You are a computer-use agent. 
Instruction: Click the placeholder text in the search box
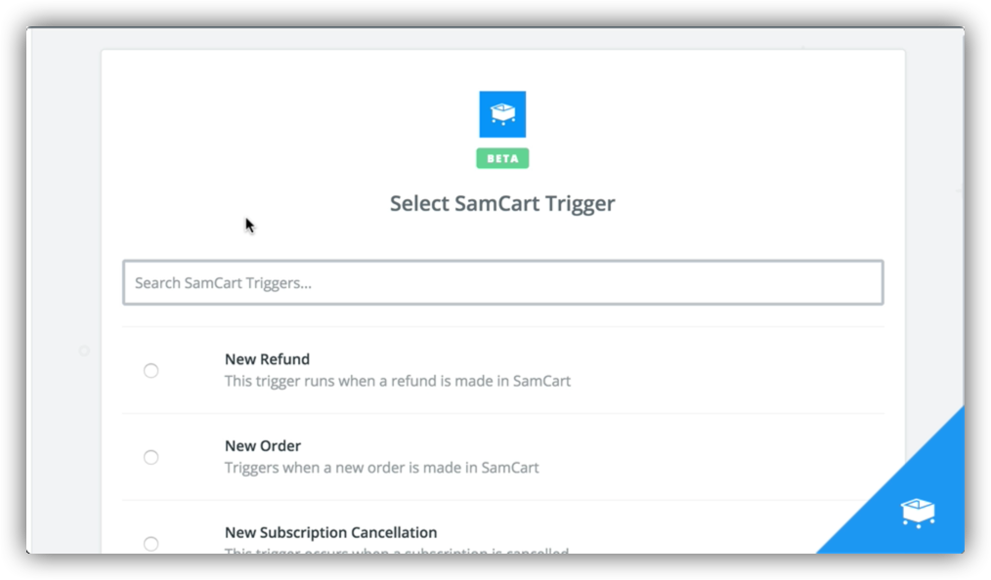[x=223, y=283]
